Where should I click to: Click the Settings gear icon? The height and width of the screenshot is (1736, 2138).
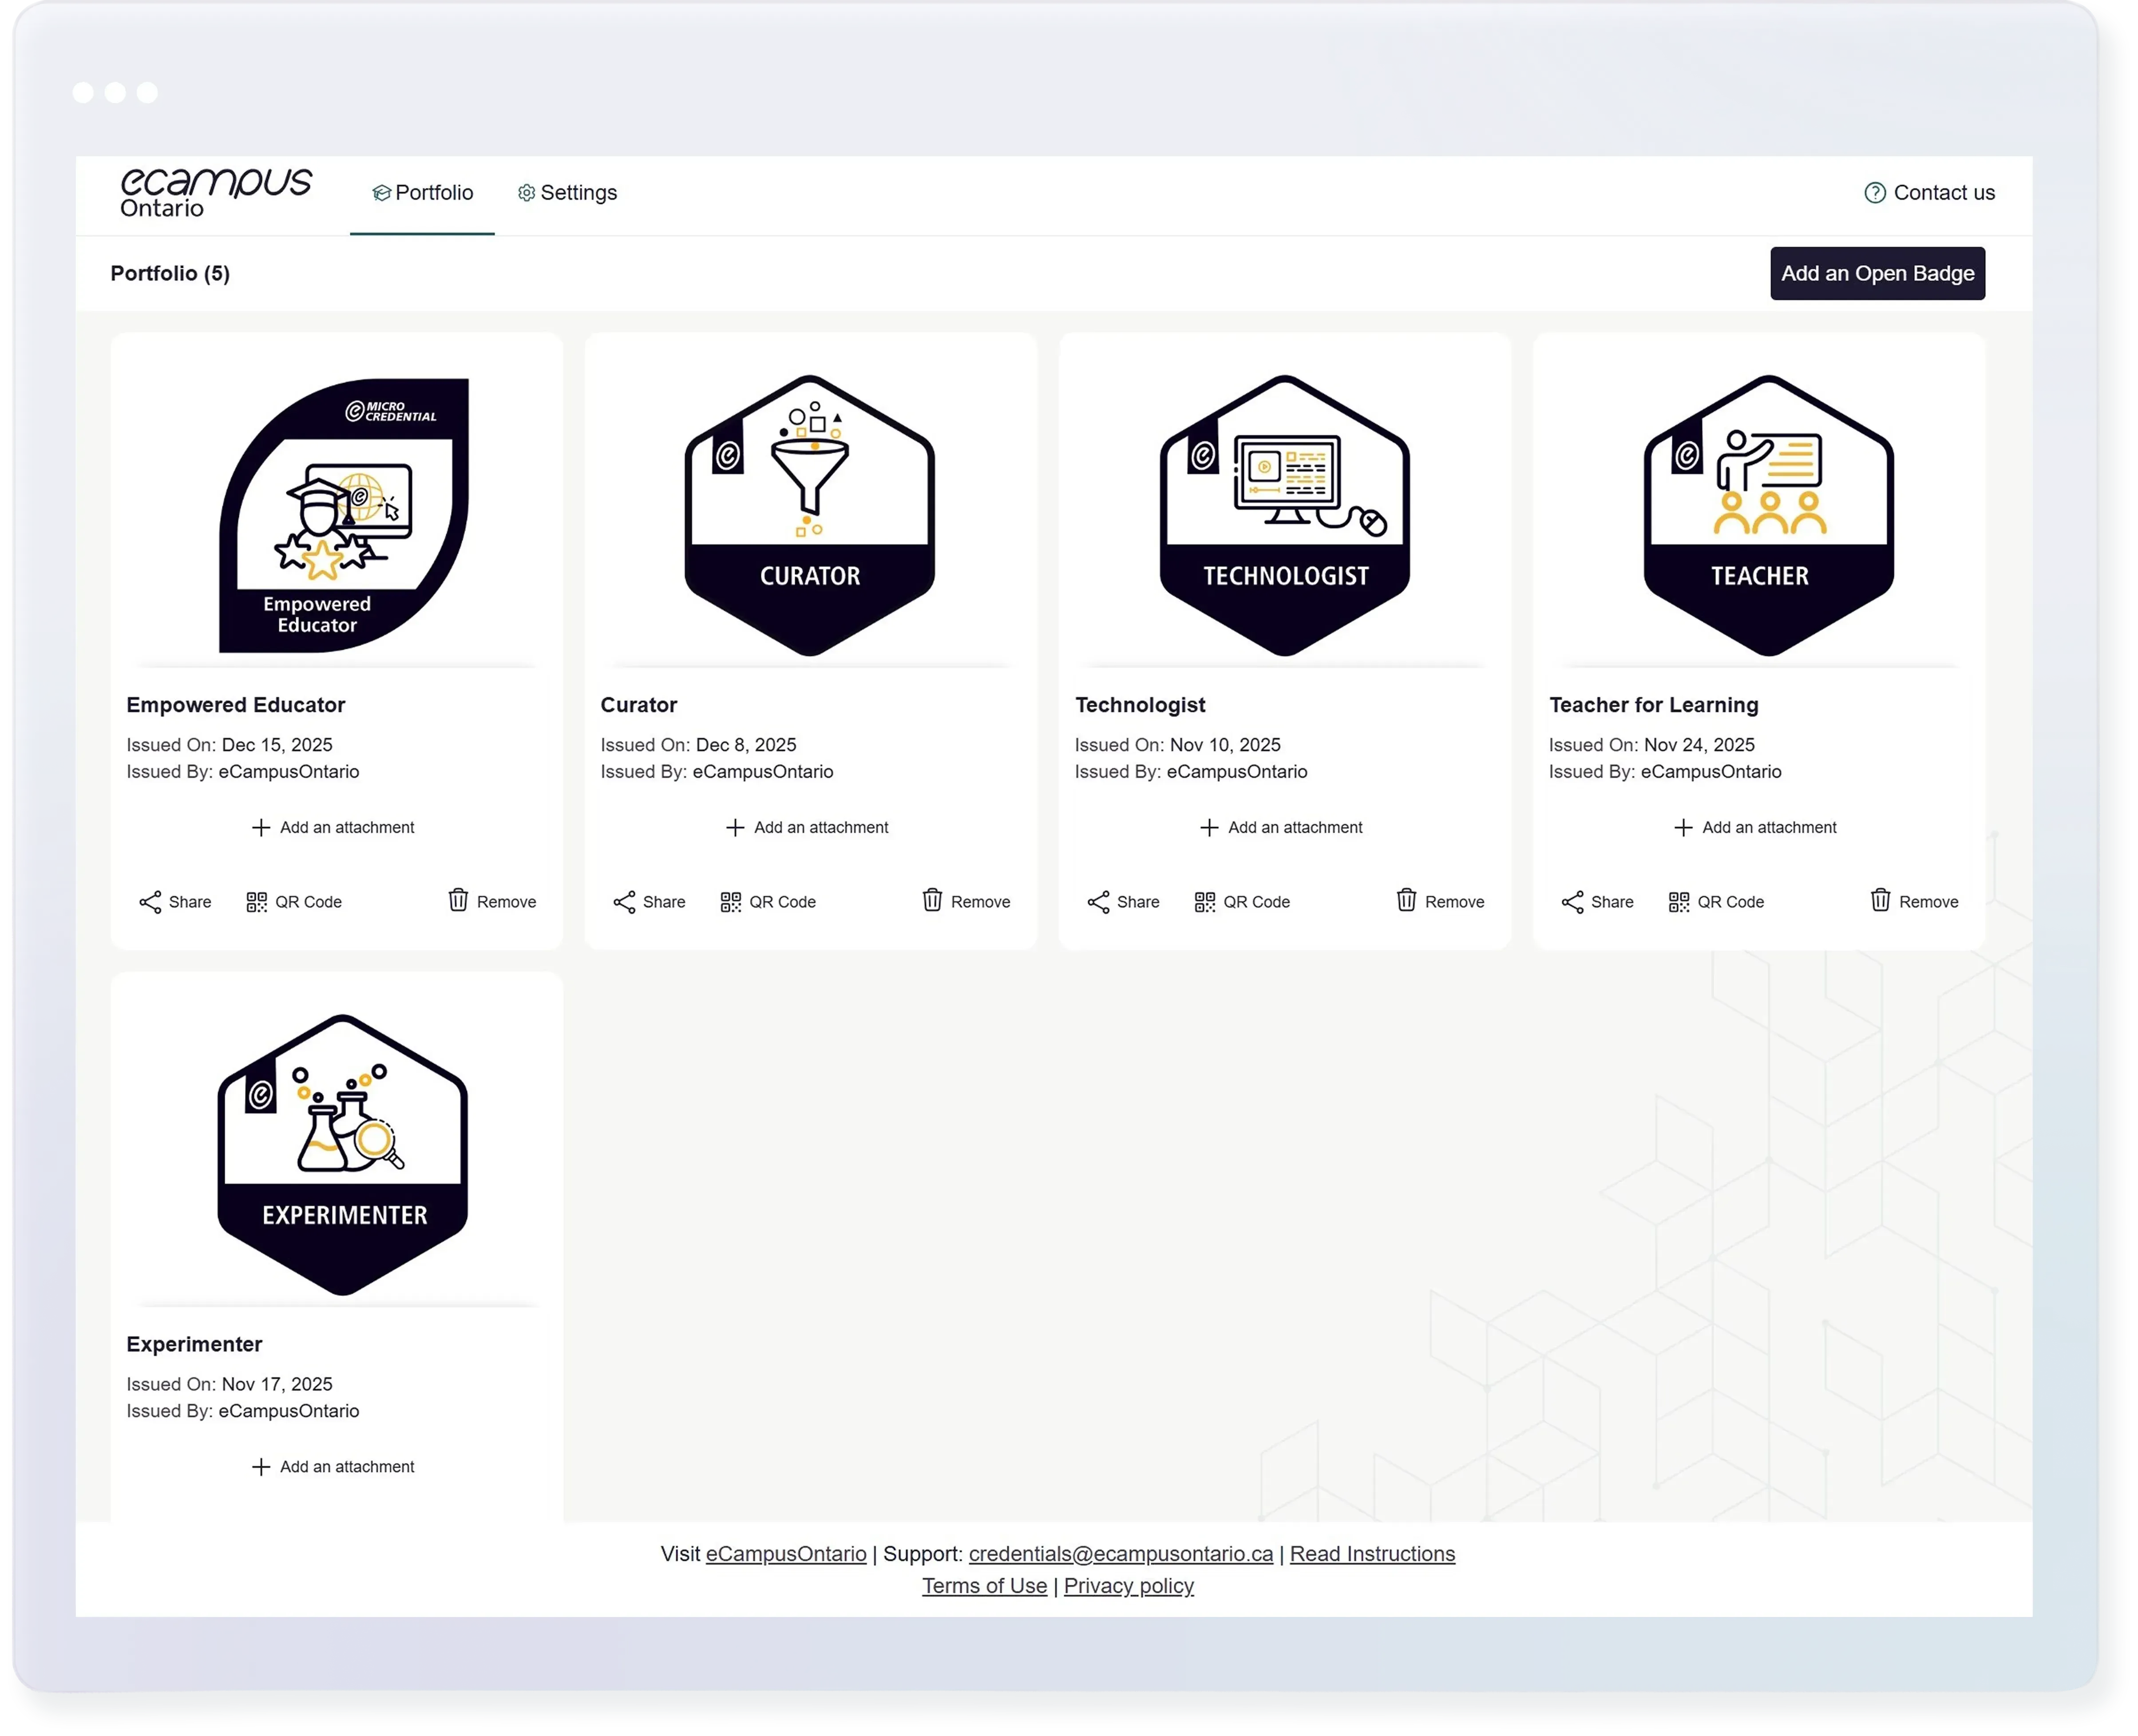(526, 193)
